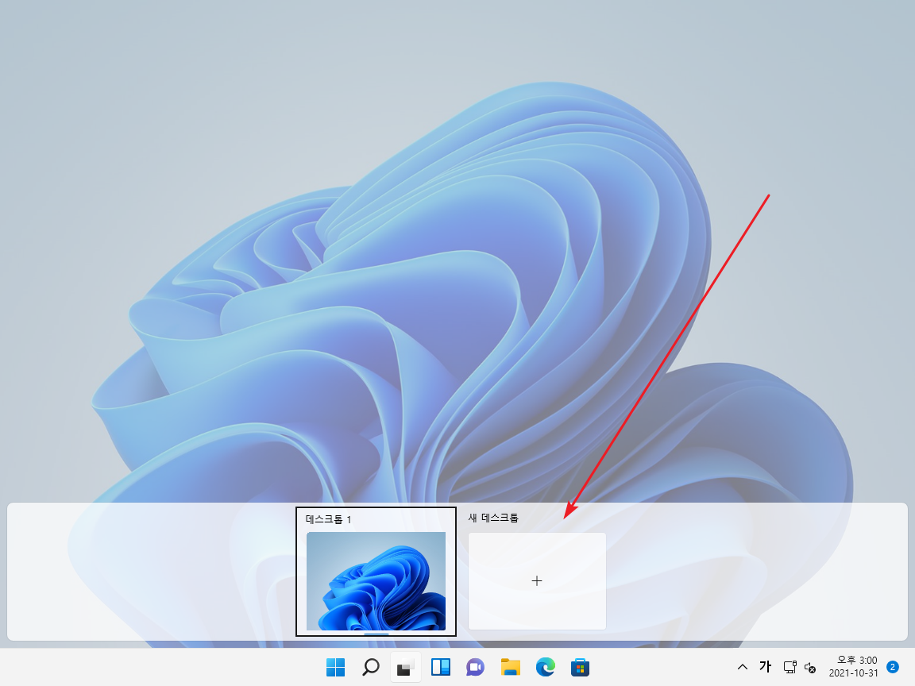Screen dimensions: 915x686
Task: Switch the Korean IME input mode indicator
Action: pos(765,666)
